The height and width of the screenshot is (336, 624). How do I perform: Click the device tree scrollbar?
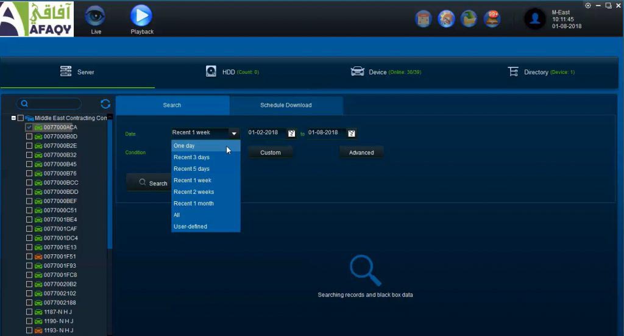click(x=110, y=183)
